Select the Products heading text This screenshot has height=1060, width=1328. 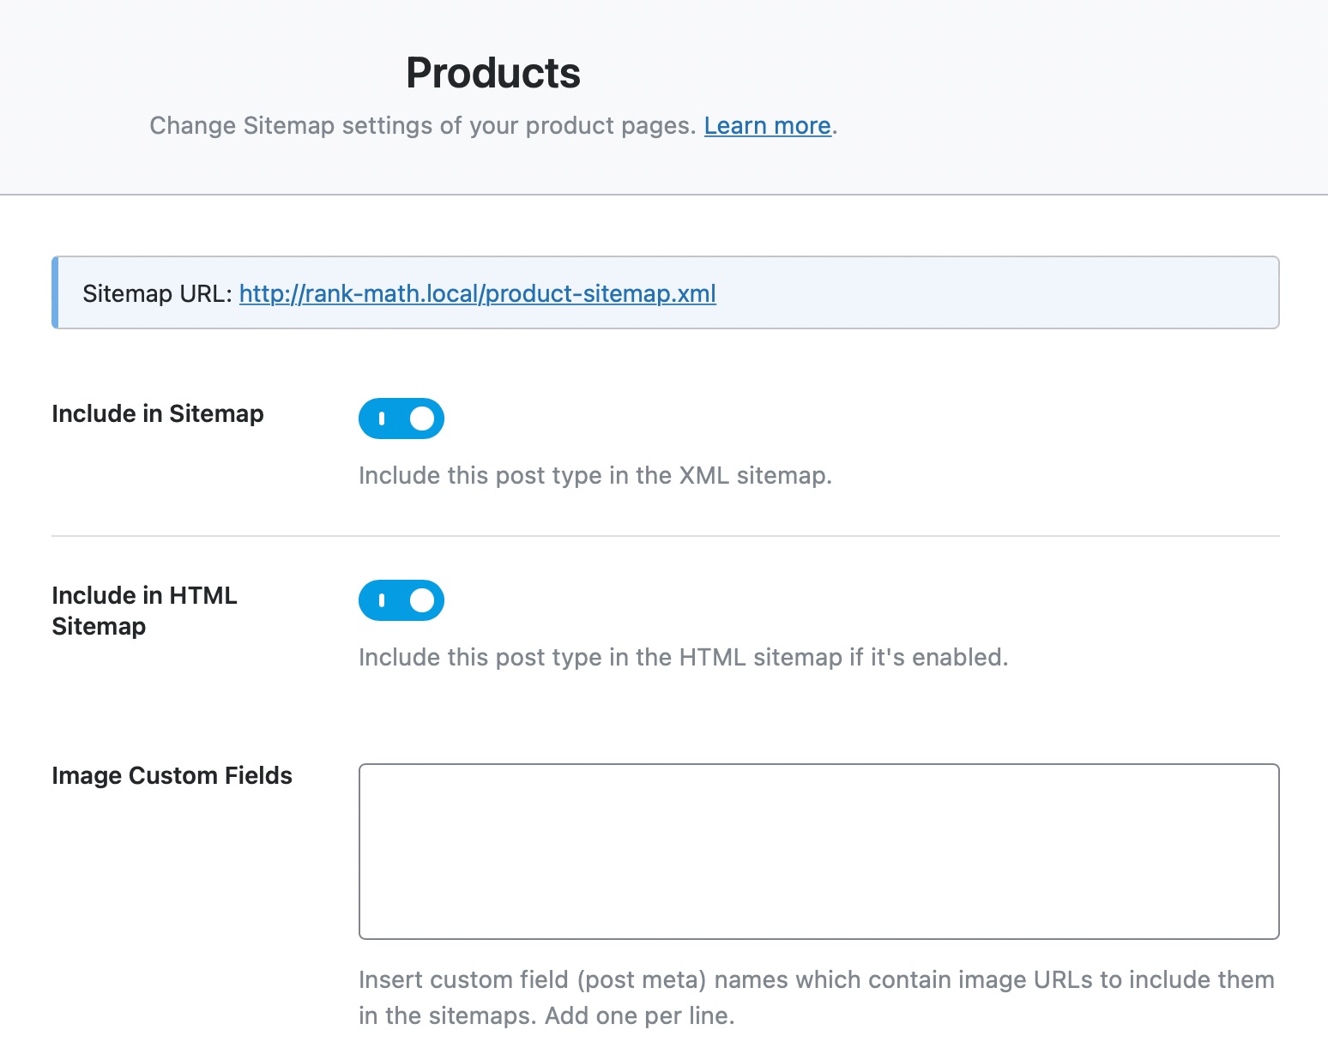(x=493, y=73)
